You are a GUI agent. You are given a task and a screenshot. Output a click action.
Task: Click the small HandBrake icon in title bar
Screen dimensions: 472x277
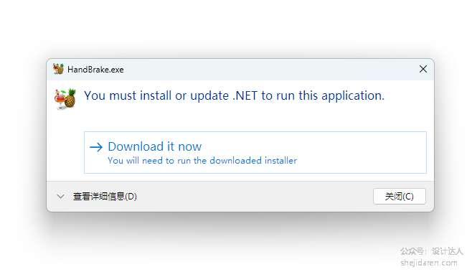coord(58,69)
